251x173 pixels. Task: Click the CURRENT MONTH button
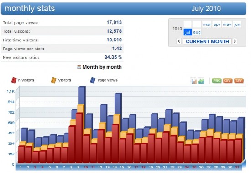207,41
